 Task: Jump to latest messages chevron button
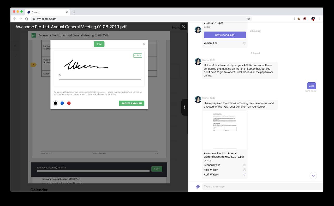313,175
